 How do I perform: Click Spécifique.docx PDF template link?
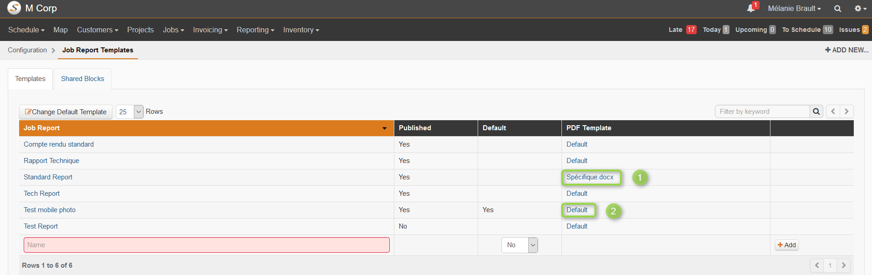[x=590, y=177]
